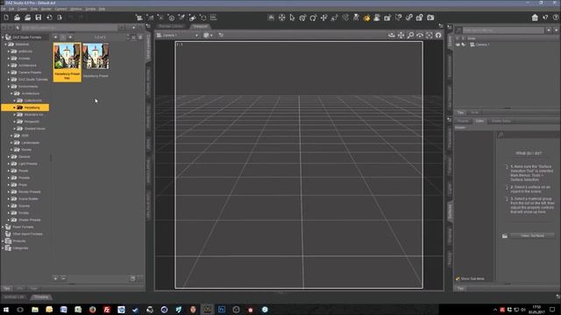Open the Window menu
The image size is (561, 315).
click(76, 9)
